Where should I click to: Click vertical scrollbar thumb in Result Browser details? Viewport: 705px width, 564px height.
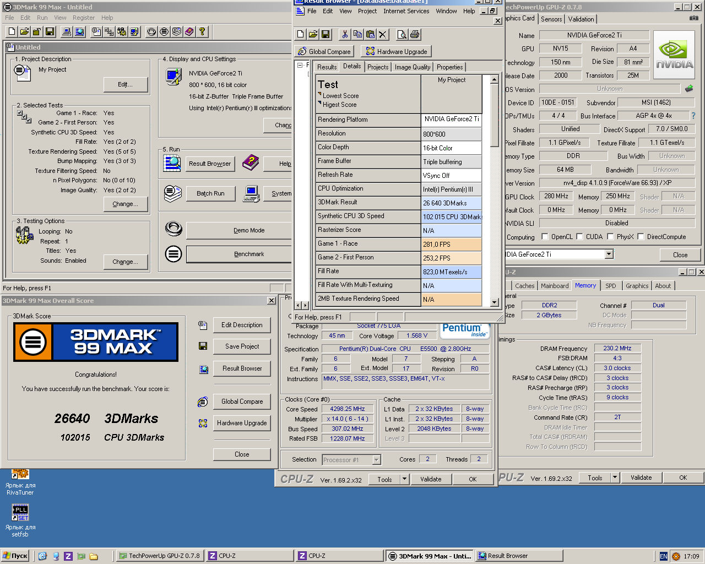point(494,116)
